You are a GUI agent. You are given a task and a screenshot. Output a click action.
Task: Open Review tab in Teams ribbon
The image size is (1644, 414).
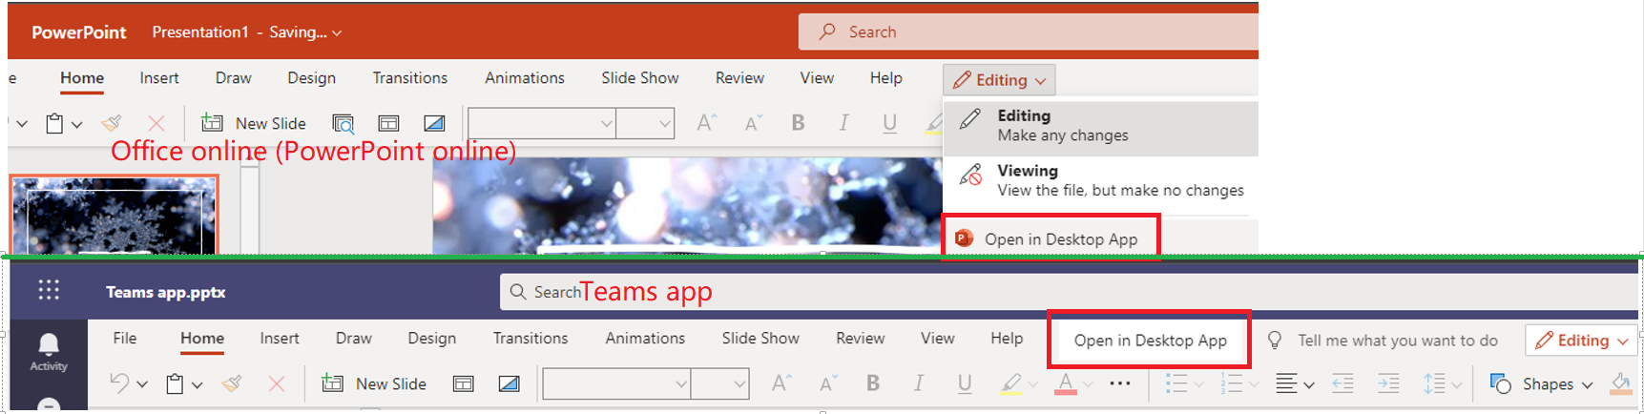click(861, 338)
